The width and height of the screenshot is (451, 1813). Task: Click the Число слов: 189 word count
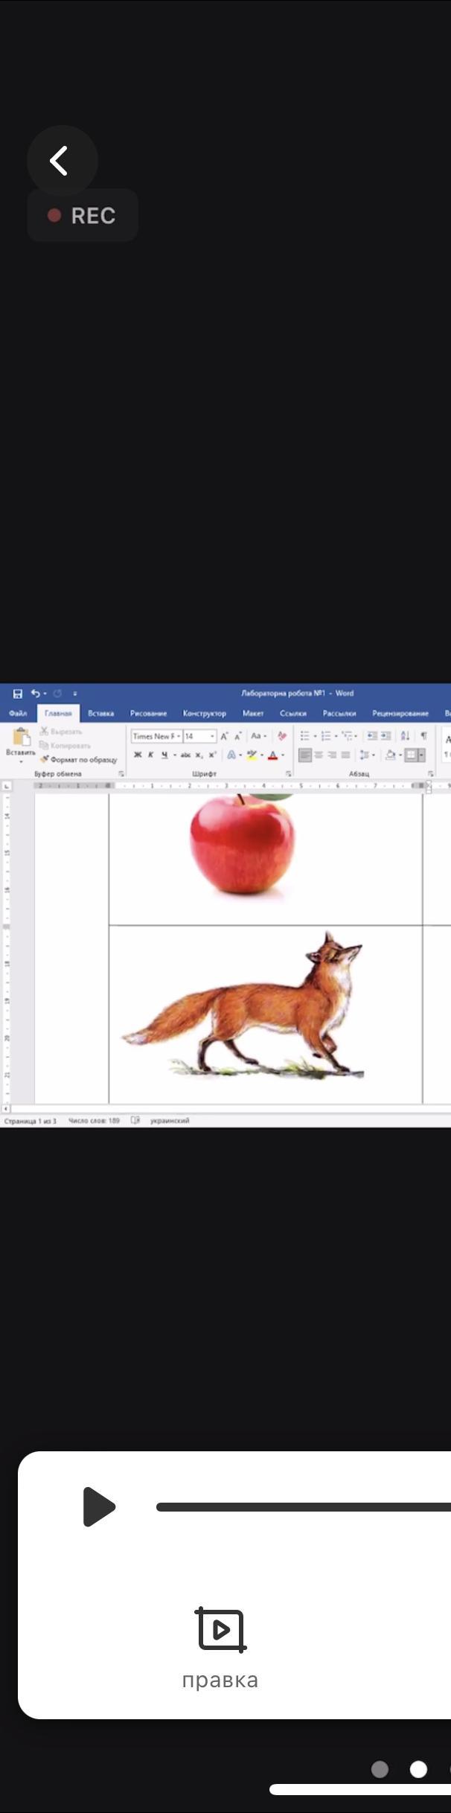coord(94,1120)
